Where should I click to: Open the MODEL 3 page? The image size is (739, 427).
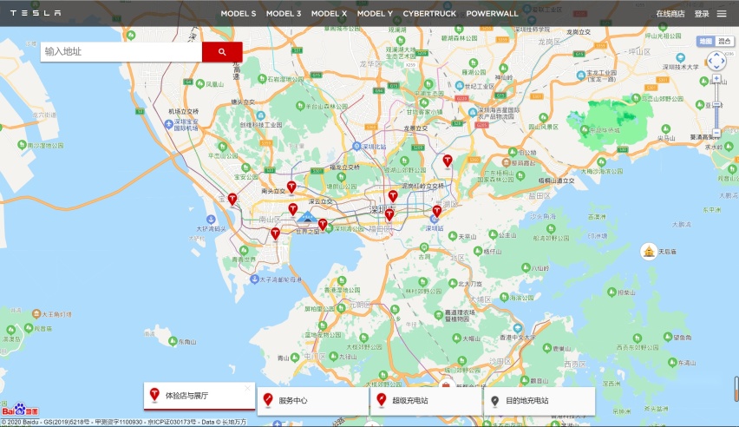point(284,14)
